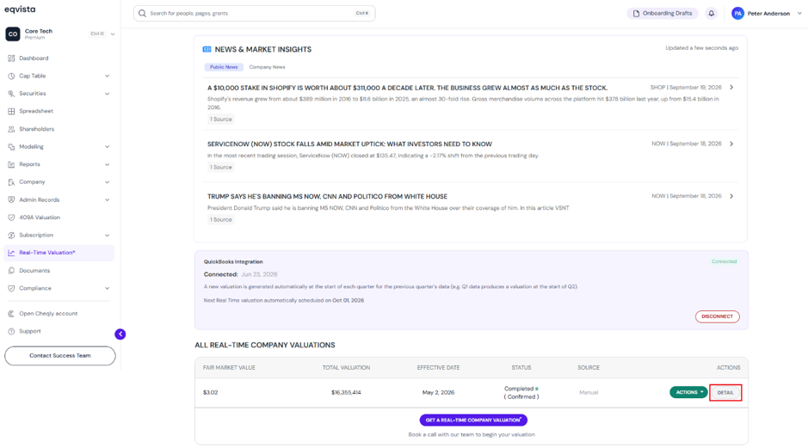Click the Modeling sidebar icon
808x448 pixels.
click(x=11, y=147)
